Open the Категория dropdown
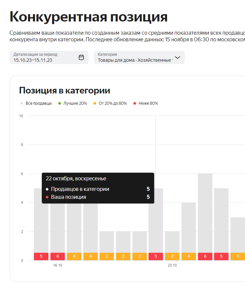This screenshot has width=245, height=284. tap(139, 57)
